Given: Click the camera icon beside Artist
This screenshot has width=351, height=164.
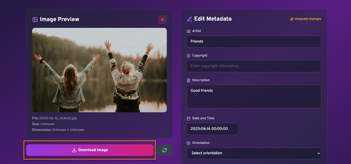Looking at the screenshot, I should pyautogui.click(x=189, y=31).
